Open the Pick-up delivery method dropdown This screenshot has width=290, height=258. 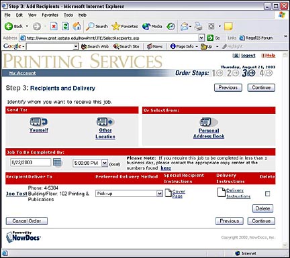click(159, 194)
